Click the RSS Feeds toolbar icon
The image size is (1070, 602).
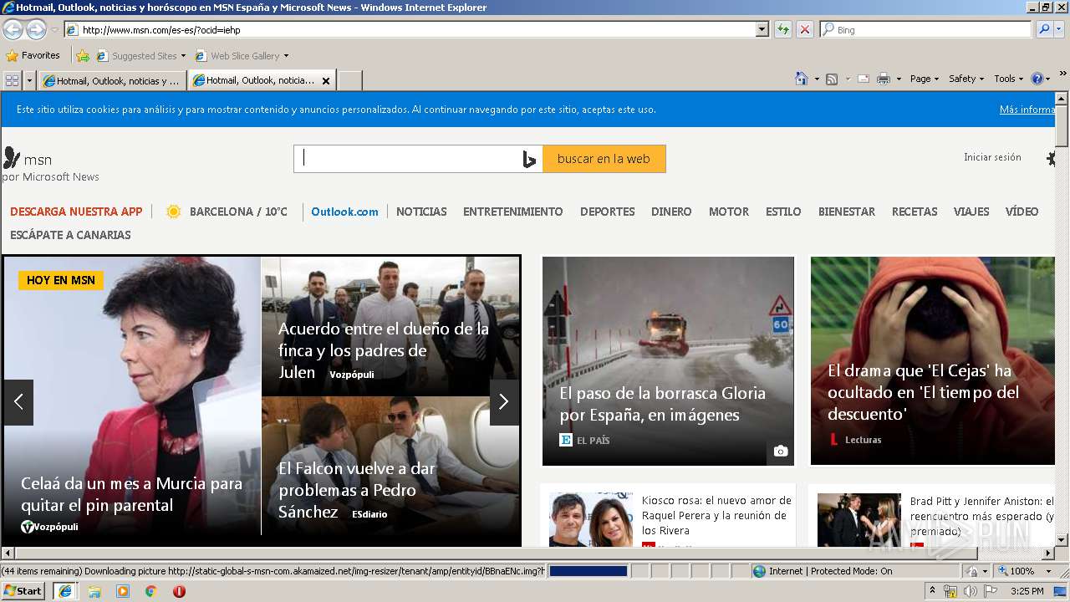pos(832,79)
